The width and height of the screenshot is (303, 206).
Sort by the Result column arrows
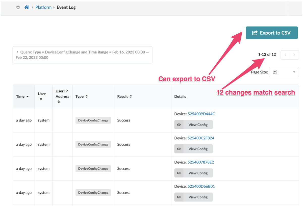coord(131,96)
